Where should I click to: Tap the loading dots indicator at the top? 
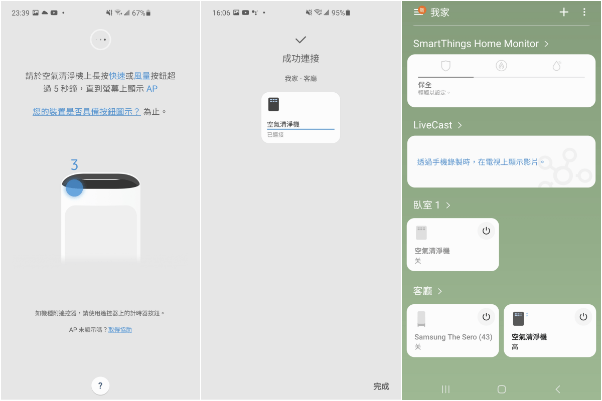coord(100,40)
